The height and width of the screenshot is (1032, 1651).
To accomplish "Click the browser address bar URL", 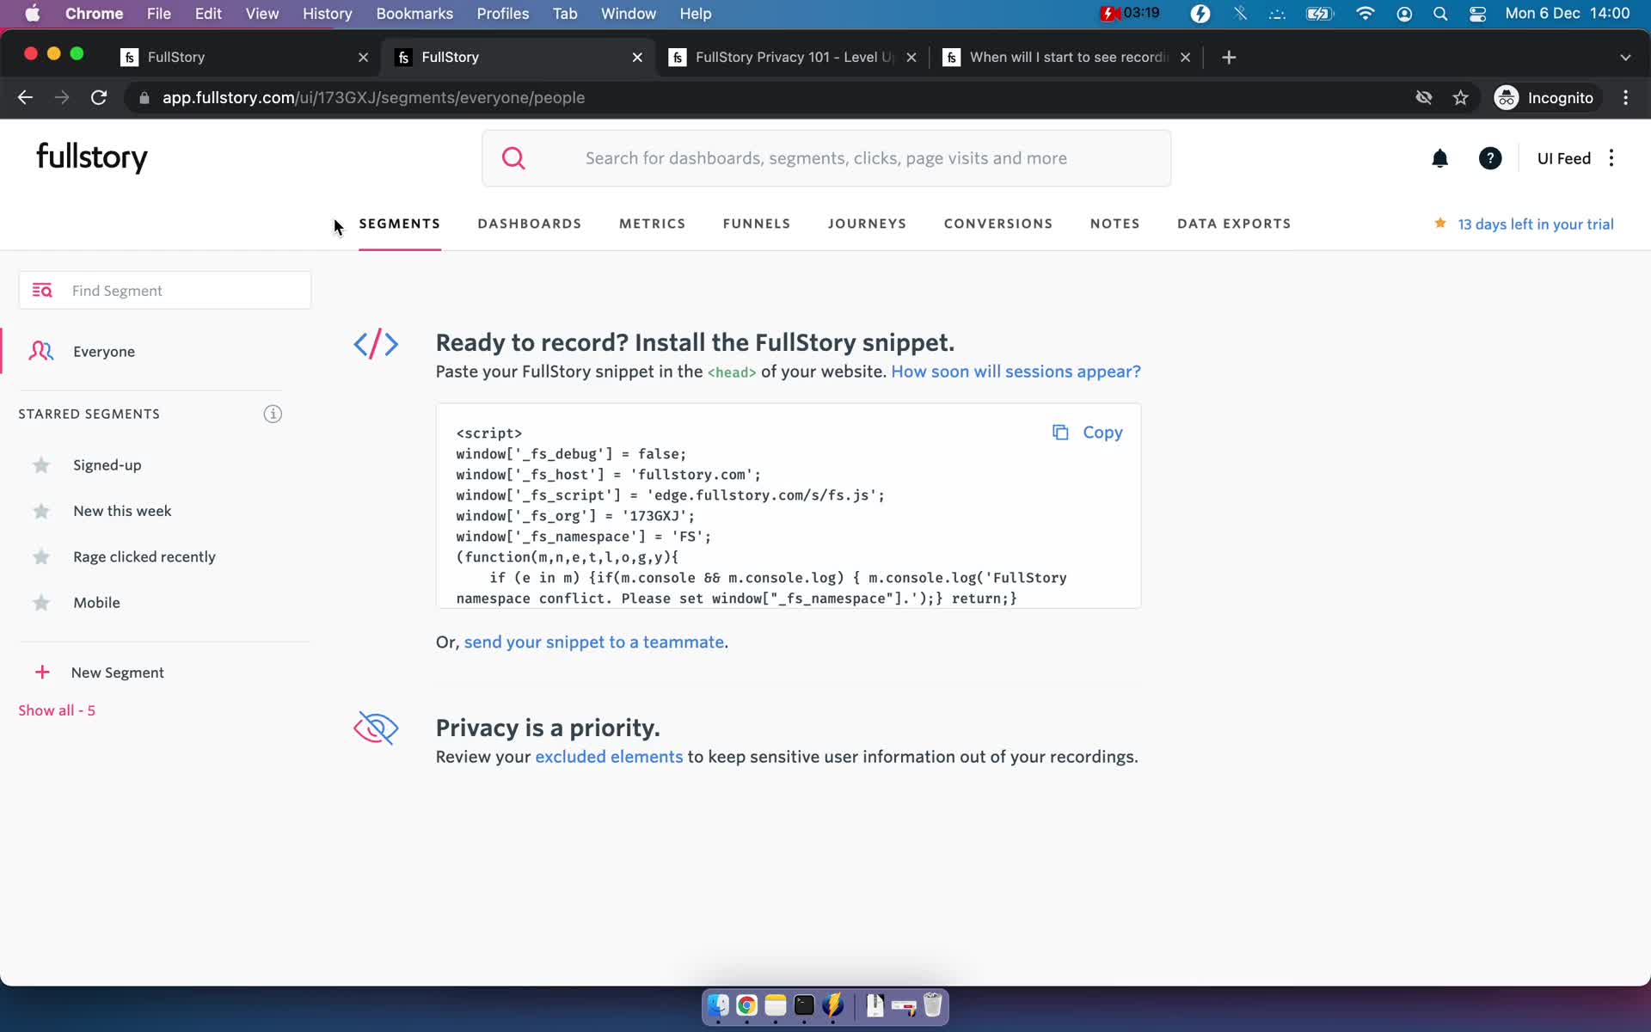I will (373, 98).
